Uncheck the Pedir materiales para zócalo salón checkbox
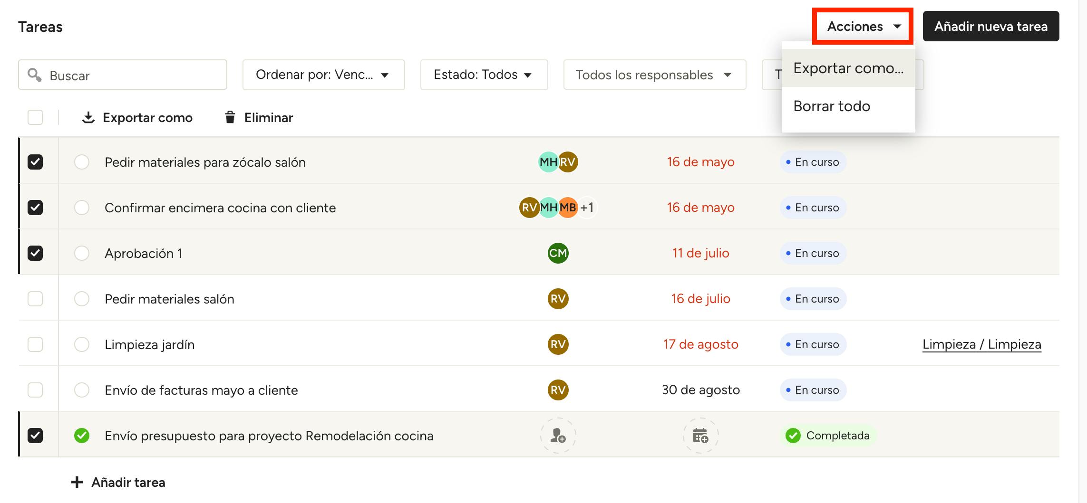This screenshot has width=1087, height=503. click(x=35, y=162)
